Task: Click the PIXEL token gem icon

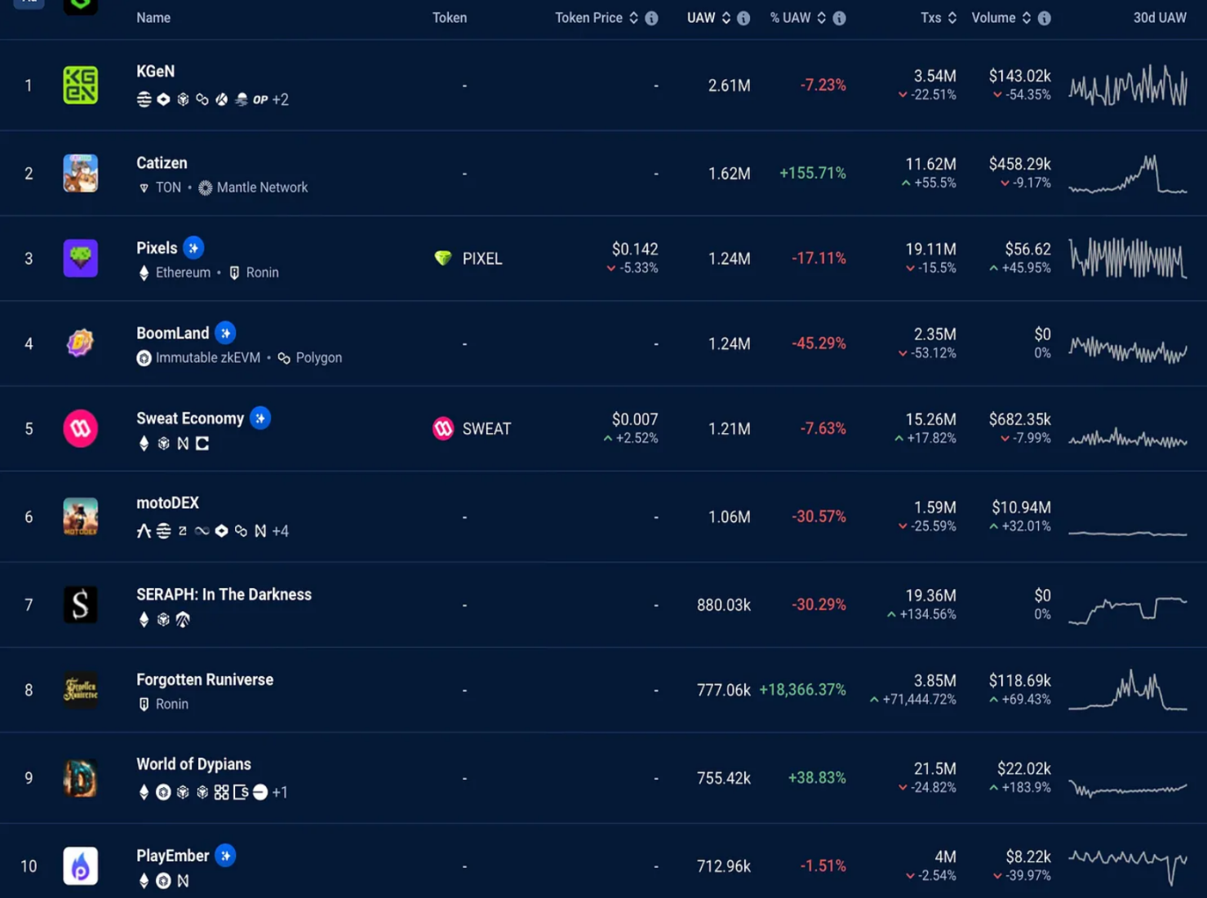Action: tap(442, 259)
